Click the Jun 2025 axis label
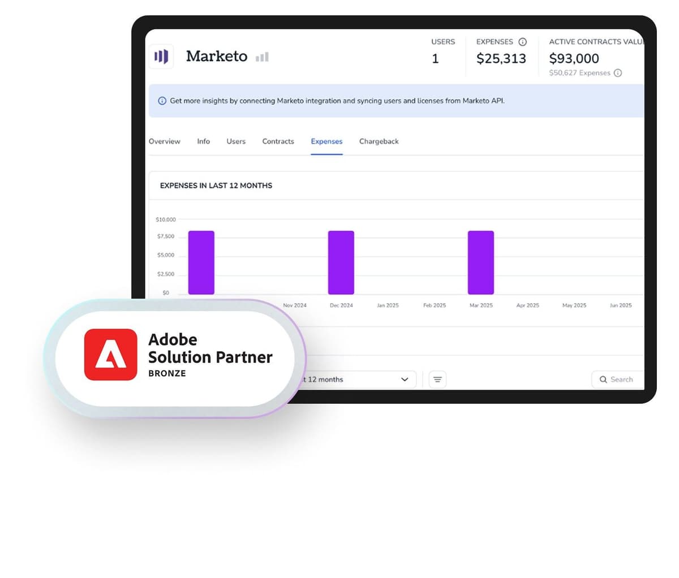Screen dimensions: 679x578 click(621, 305)
